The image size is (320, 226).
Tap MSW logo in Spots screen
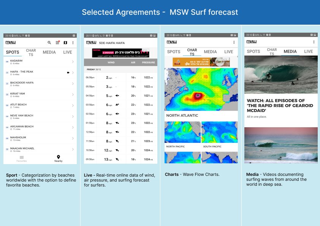[x=11, y=43]
